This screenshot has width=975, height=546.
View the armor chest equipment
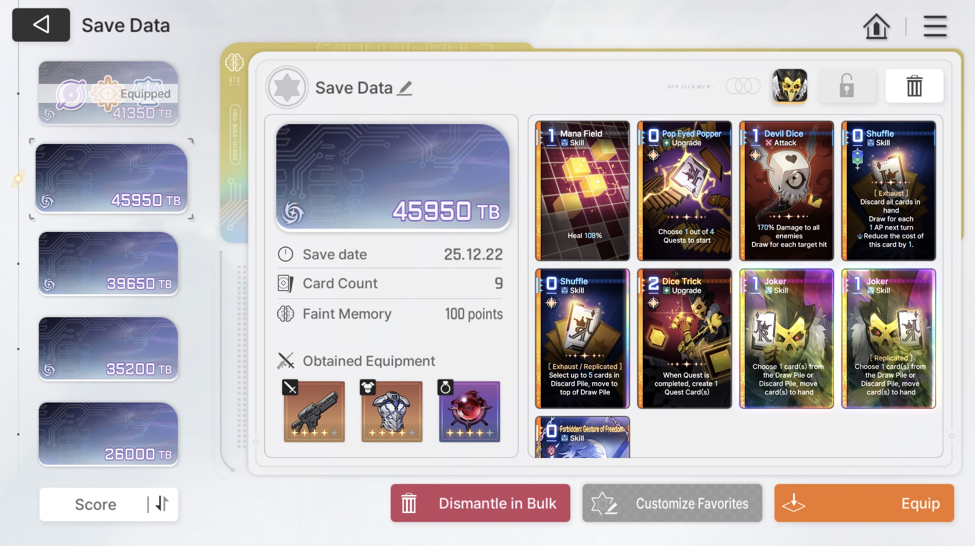392,411
